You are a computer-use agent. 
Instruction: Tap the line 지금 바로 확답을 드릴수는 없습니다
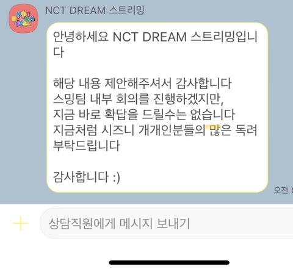point(144,115)
